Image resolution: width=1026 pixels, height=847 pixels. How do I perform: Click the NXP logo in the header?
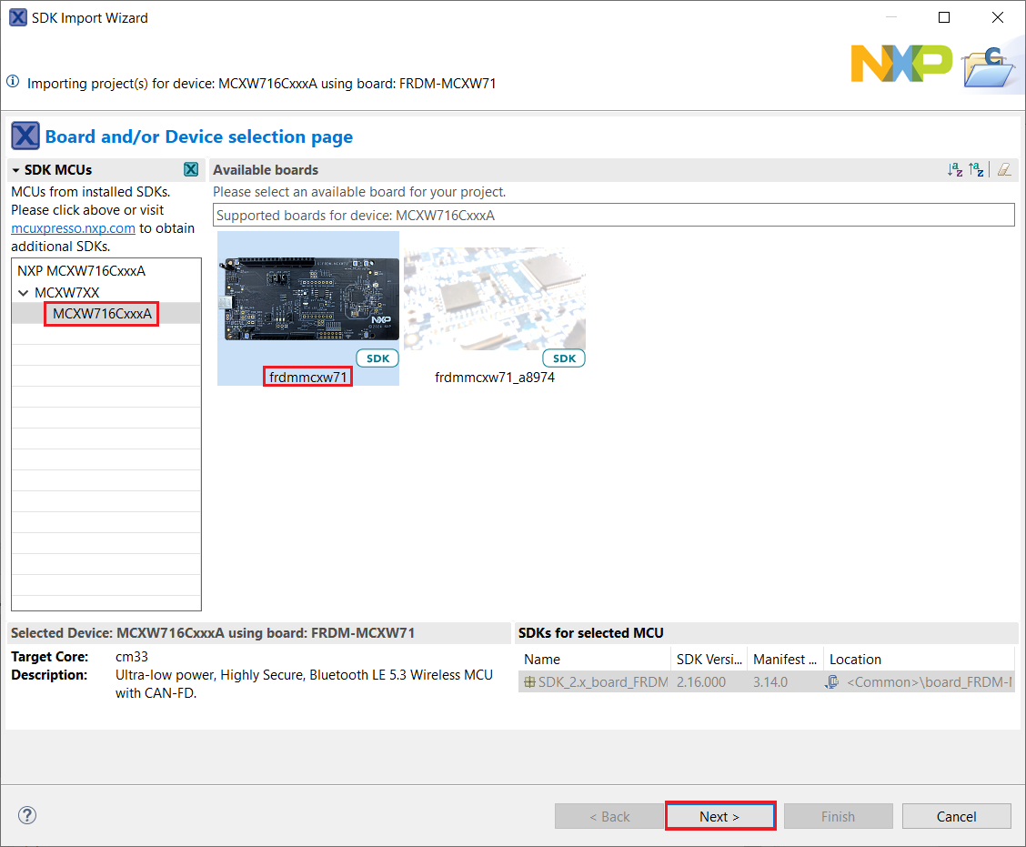point(900,62)
